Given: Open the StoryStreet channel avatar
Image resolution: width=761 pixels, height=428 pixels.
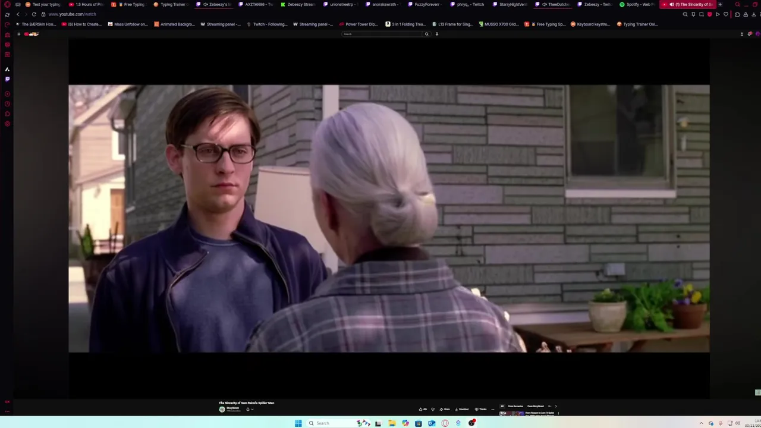Looking at the screenshot, I should tap(222, 409).
